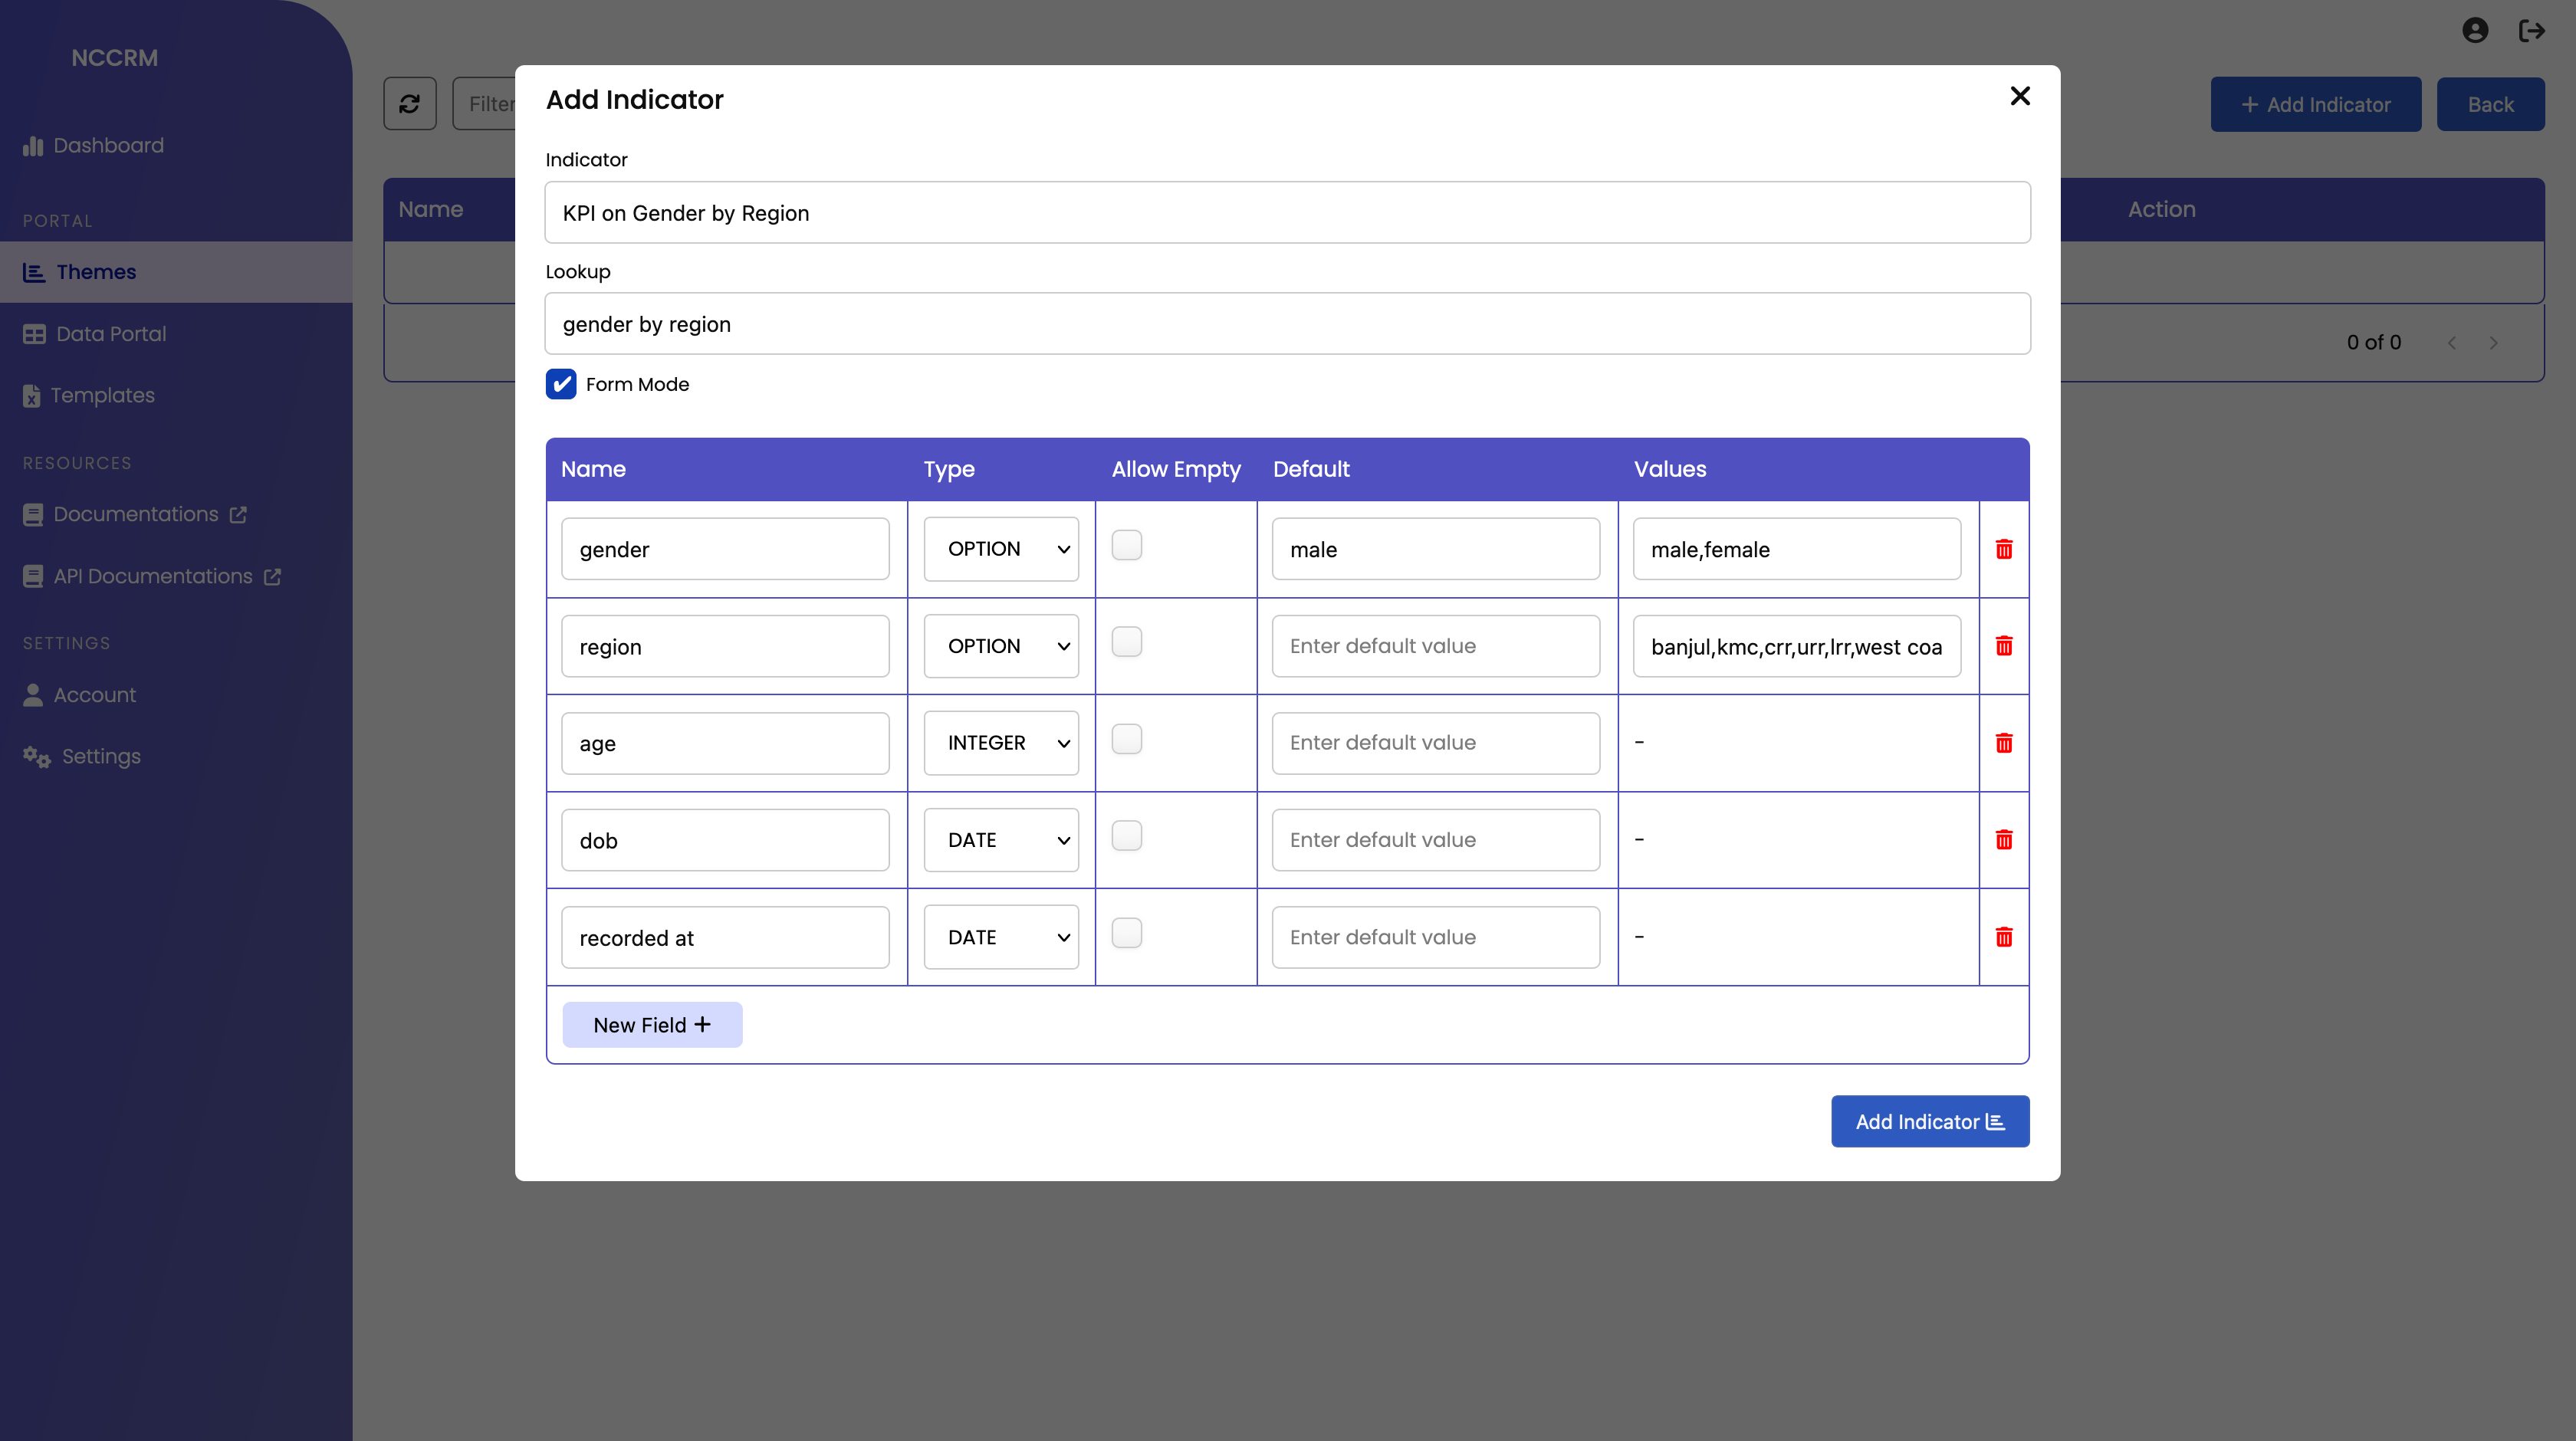2576x1441 pixels.
Task: Delete the recorded at field row
Action: point(2004,937)
